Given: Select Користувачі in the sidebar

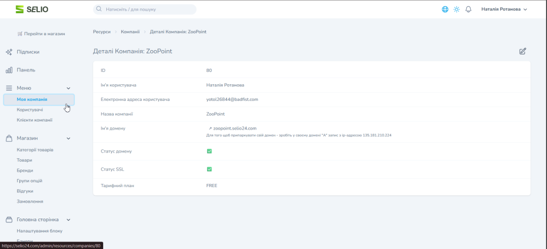Looking at the screenshot, I should click(x=30, y=110).
